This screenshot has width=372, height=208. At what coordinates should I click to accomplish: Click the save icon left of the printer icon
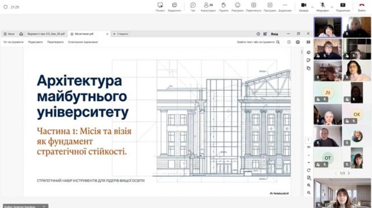click(x=289, y=42)
